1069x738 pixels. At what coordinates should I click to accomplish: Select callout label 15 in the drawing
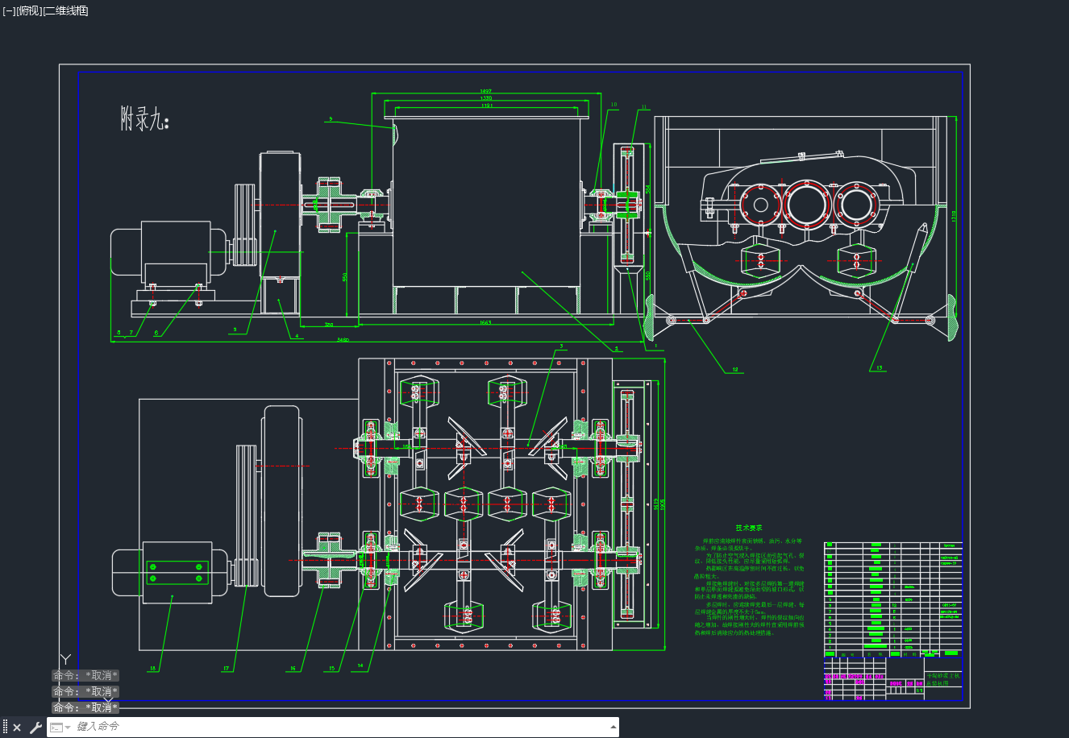(331, 668)
